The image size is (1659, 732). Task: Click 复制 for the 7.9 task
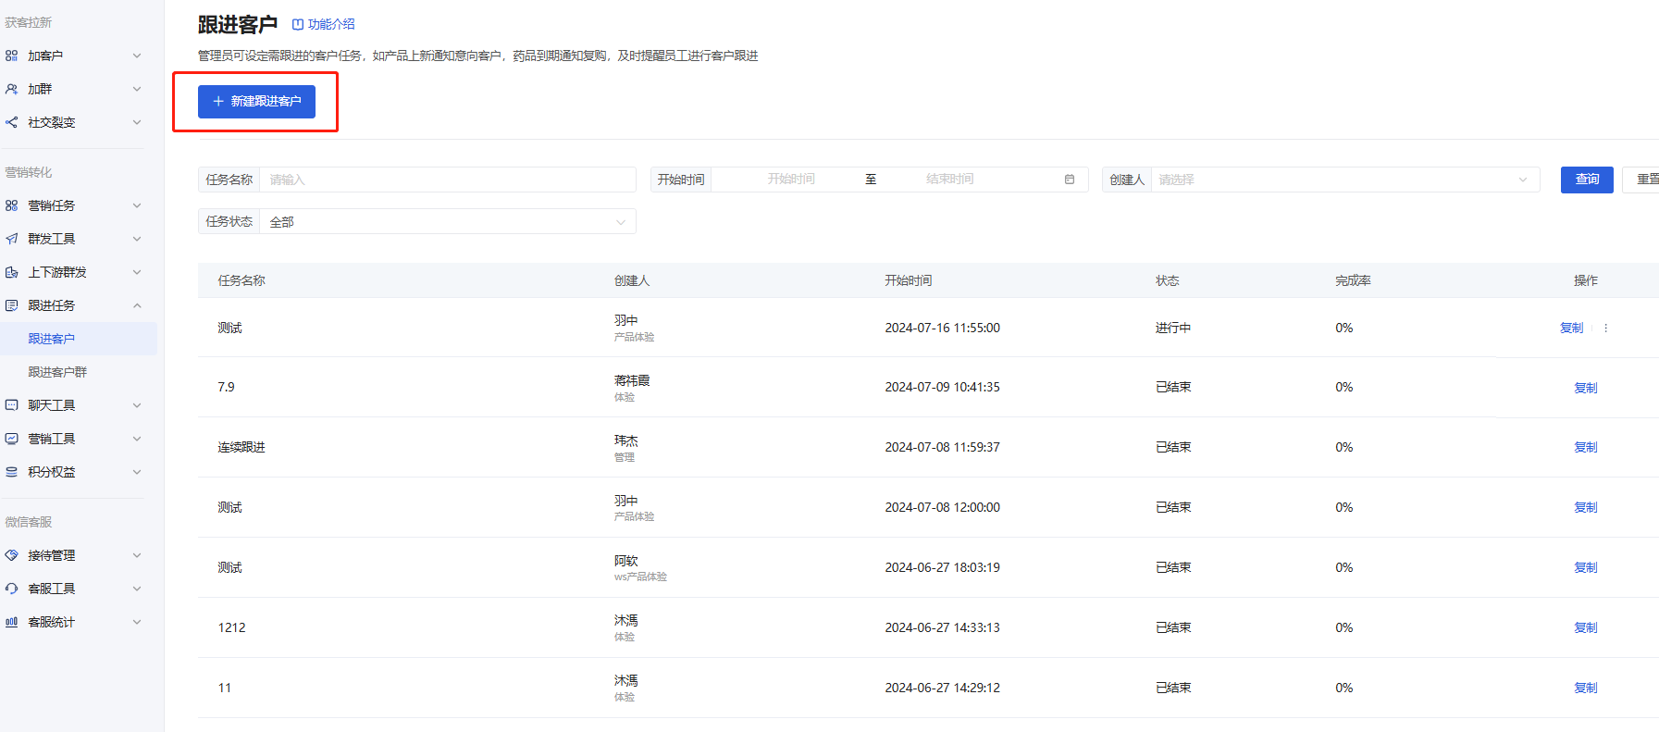click(x=1586, y=388)
